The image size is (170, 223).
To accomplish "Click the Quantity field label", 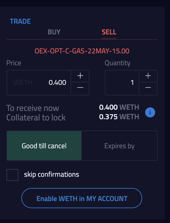I will [x=118, y=63].
